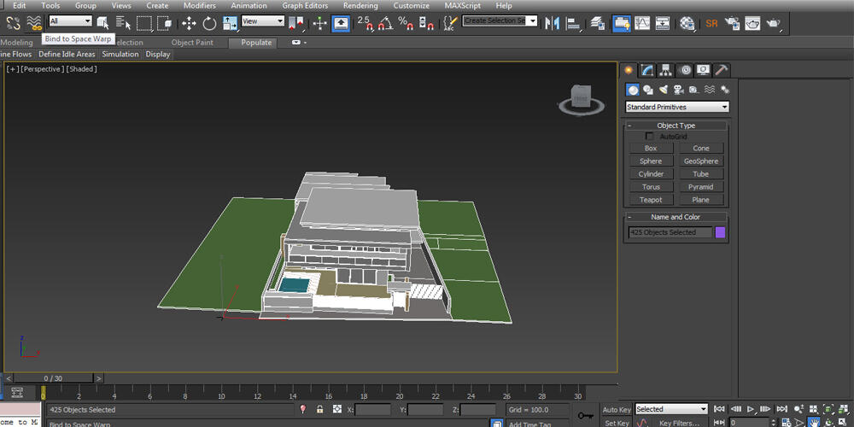854x427 pixels.
Task: Toggle the Auto Key mode
Action: [x=617, y=410]
